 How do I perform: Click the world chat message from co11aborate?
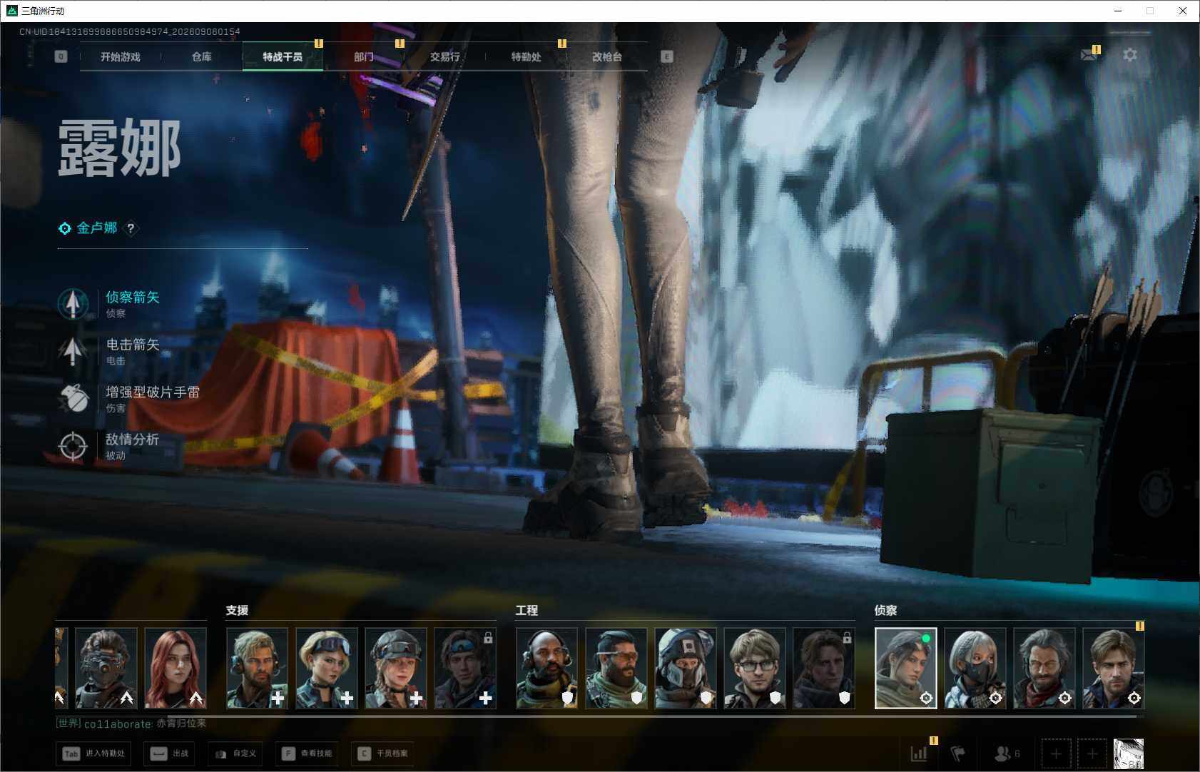131,723
